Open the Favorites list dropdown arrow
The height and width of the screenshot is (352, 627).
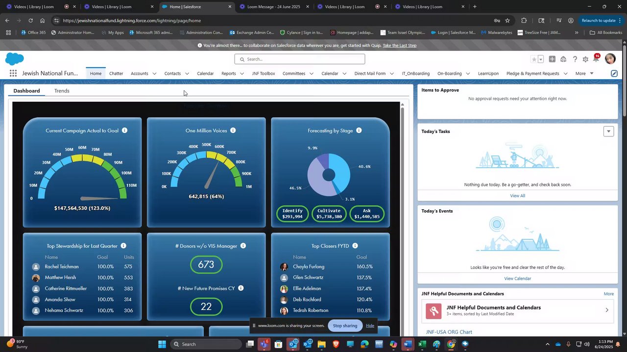coord(541,59)
